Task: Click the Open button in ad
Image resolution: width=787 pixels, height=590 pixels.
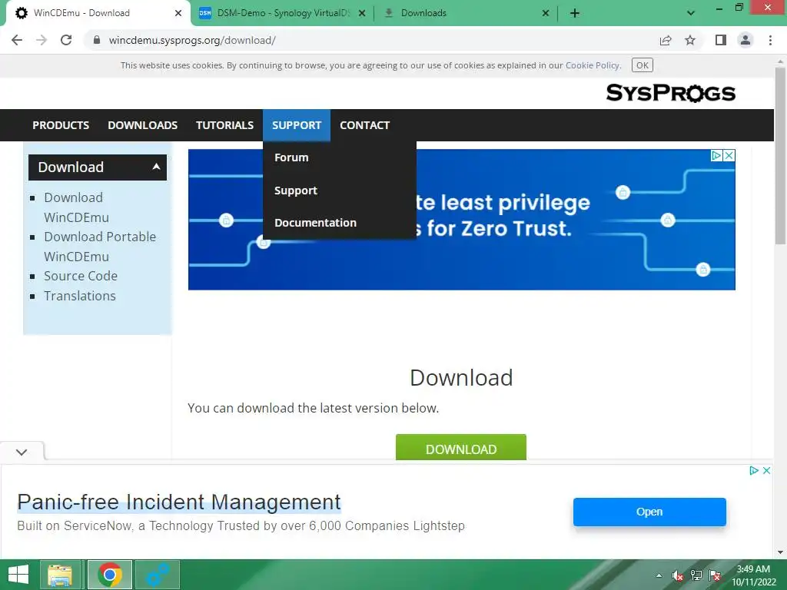Action: (x=649, y=512)
